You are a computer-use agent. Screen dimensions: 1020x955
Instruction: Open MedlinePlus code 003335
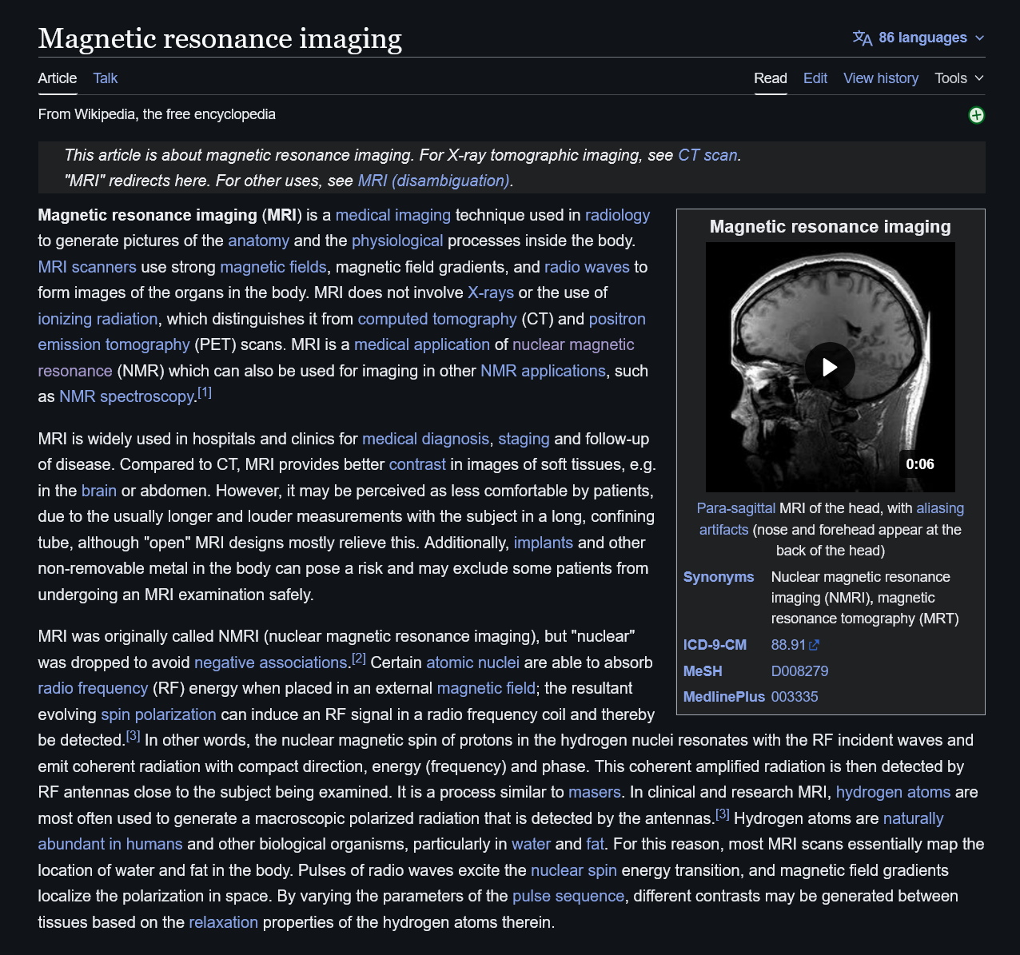click(795, 697)
